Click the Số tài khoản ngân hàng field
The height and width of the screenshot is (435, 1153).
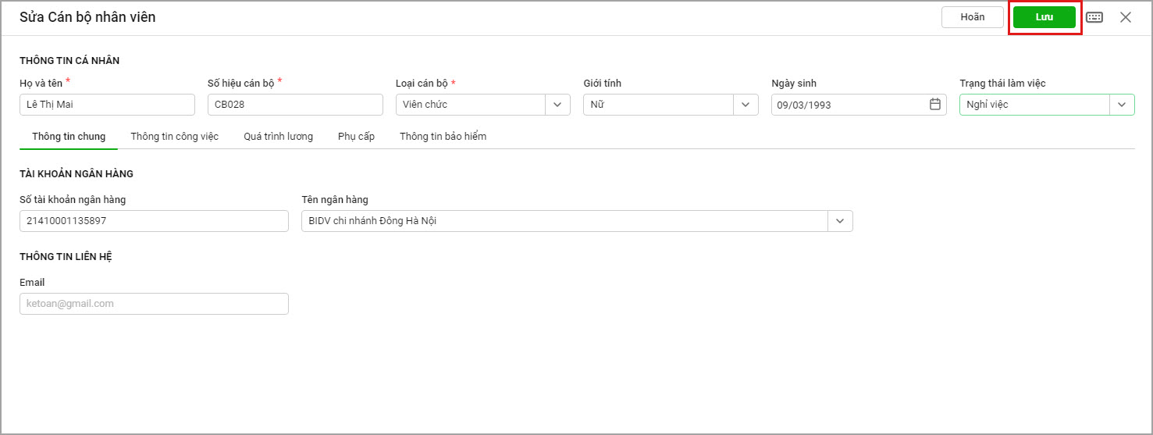click(154, 221)
